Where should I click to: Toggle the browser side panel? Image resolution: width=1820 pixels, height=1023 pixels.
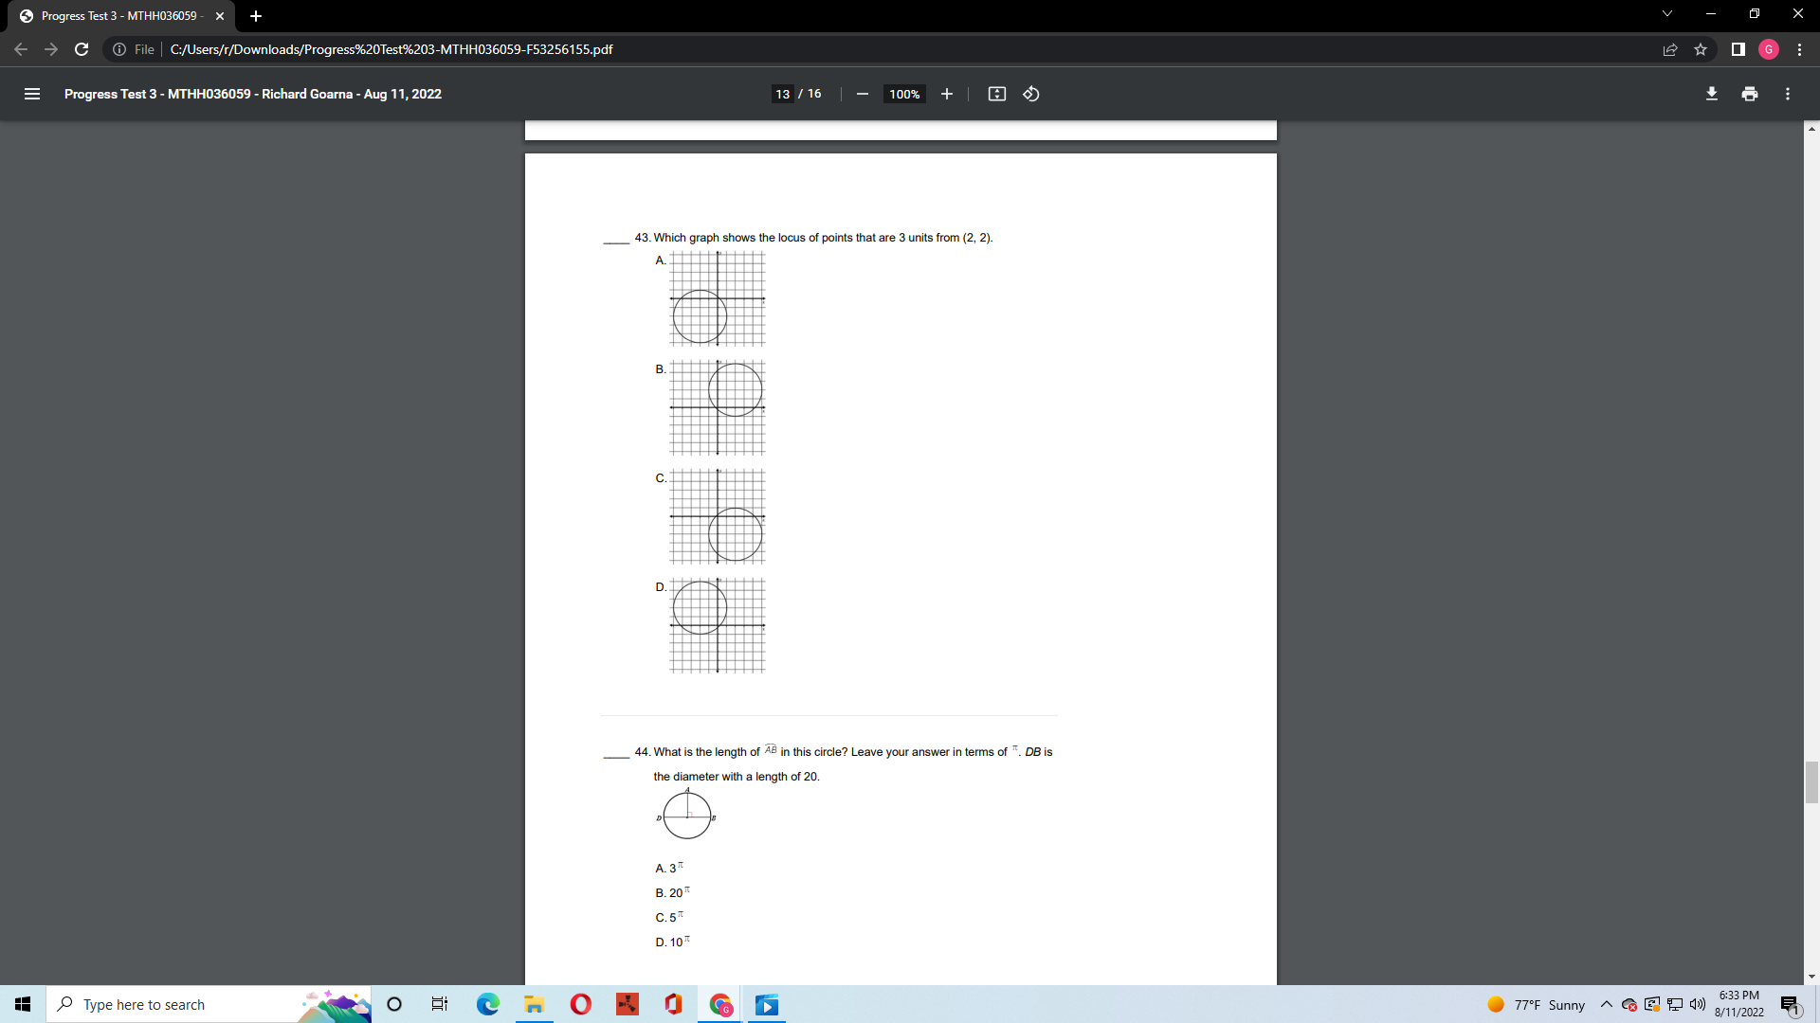coord(1737,49)
